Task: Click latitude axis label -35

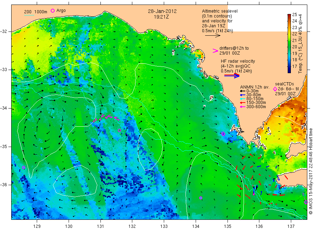Action: coord(3,146)
